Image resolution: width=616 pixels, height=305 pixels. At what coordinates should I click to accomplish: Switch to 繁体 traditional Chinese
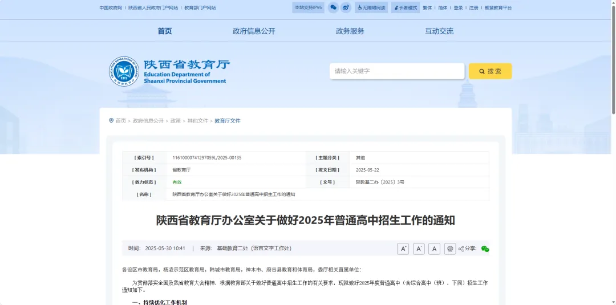427,8
